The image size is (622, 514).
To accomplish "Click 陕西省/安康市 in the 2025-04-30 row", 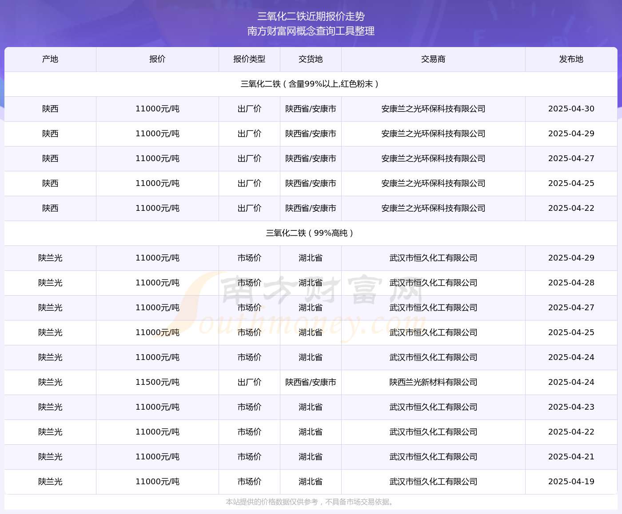I will [x=311, y=109].
